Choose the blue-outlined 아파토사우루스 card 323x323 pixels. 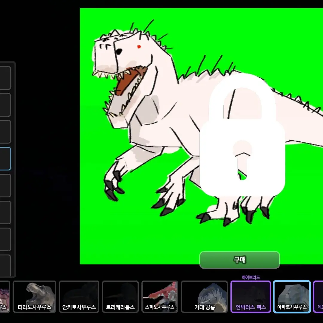click(x=292, y=296)
